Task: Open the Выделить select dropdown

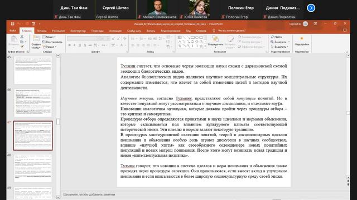Action: tap(279, 47)
